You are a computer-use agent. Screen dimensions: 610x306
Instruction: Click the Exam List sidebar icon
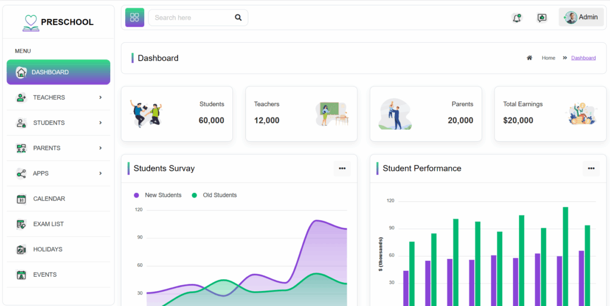click(x=21, y=224)
